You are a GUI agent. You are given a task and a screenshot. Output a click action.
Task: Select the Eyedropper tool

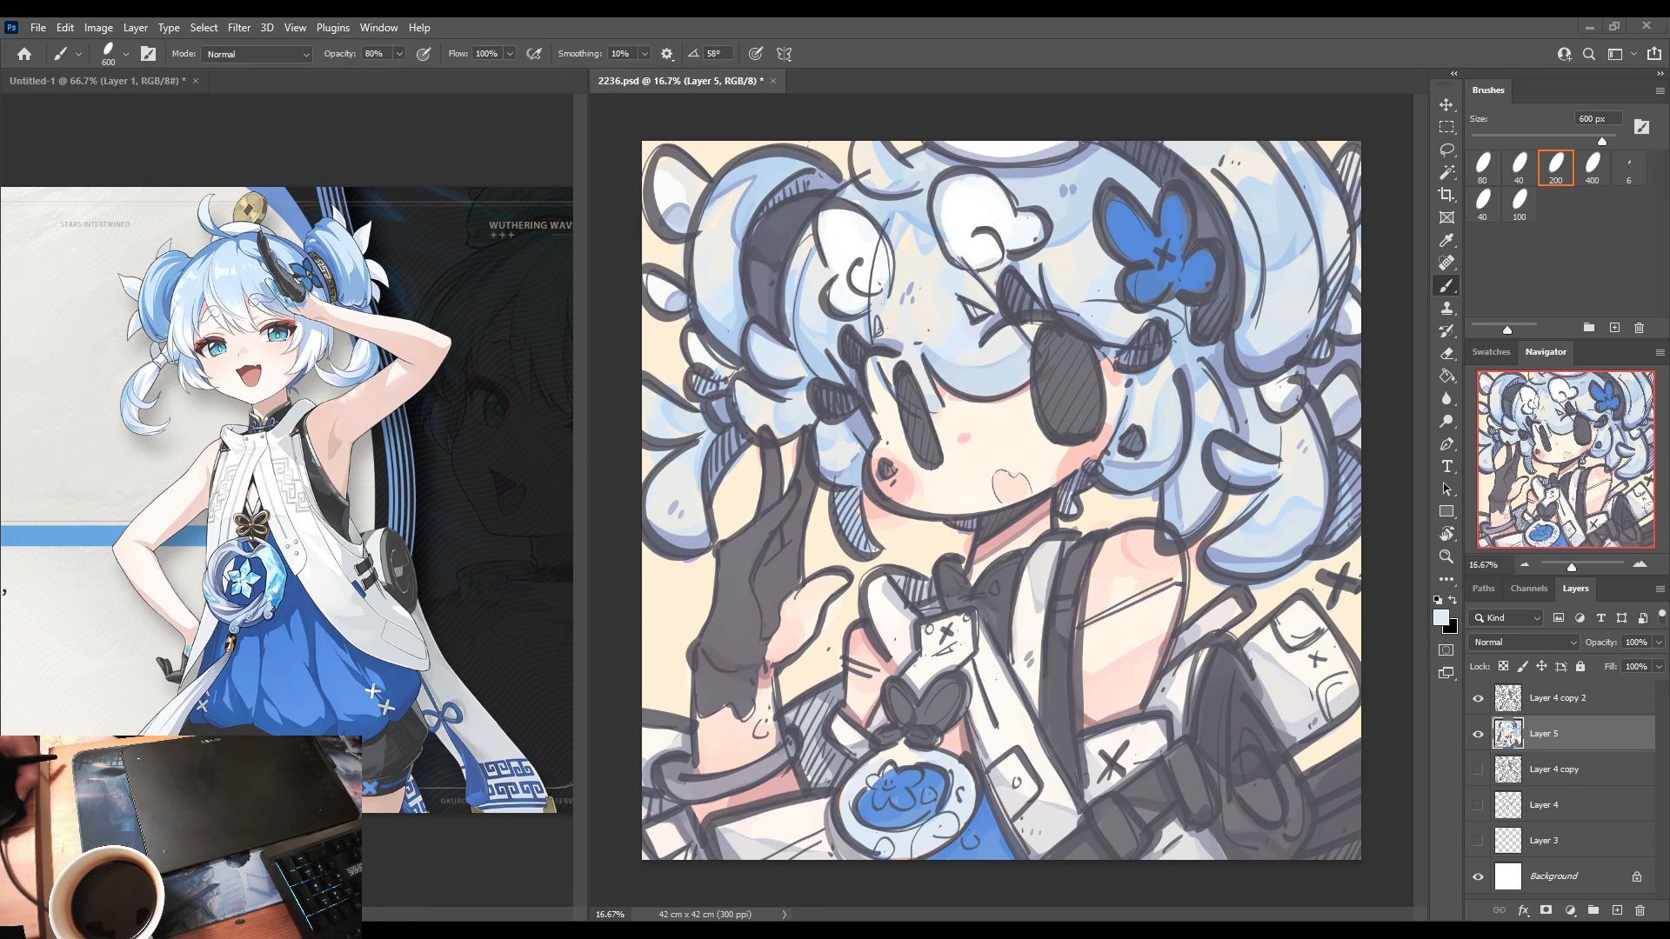point(1446,240)
